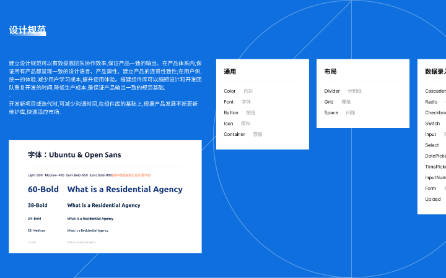
Task: Select the Switch component entry
Action: click(432, 124)
